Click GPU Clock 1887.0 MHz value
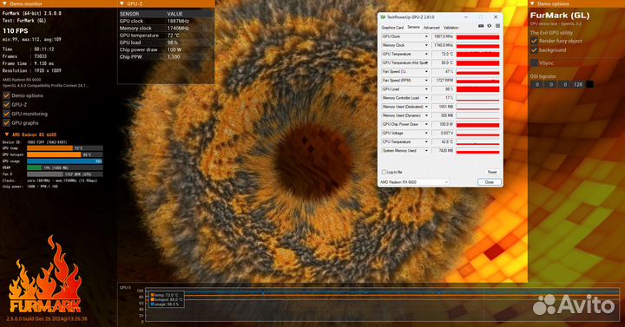This screenshot has width=625, height=327. [443, 36]
